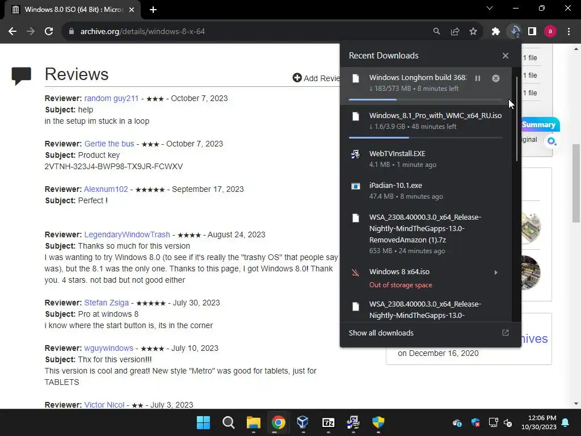Open reviewer Alexnum102 profile
Image resolution: width=581 pixels, height=436 pixels.
[106, 189]
